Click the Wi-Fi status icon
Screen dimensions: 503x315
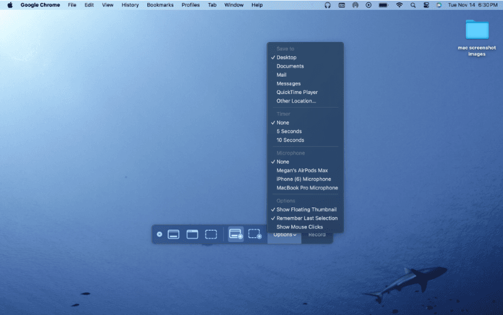click(x=399, y=5)
